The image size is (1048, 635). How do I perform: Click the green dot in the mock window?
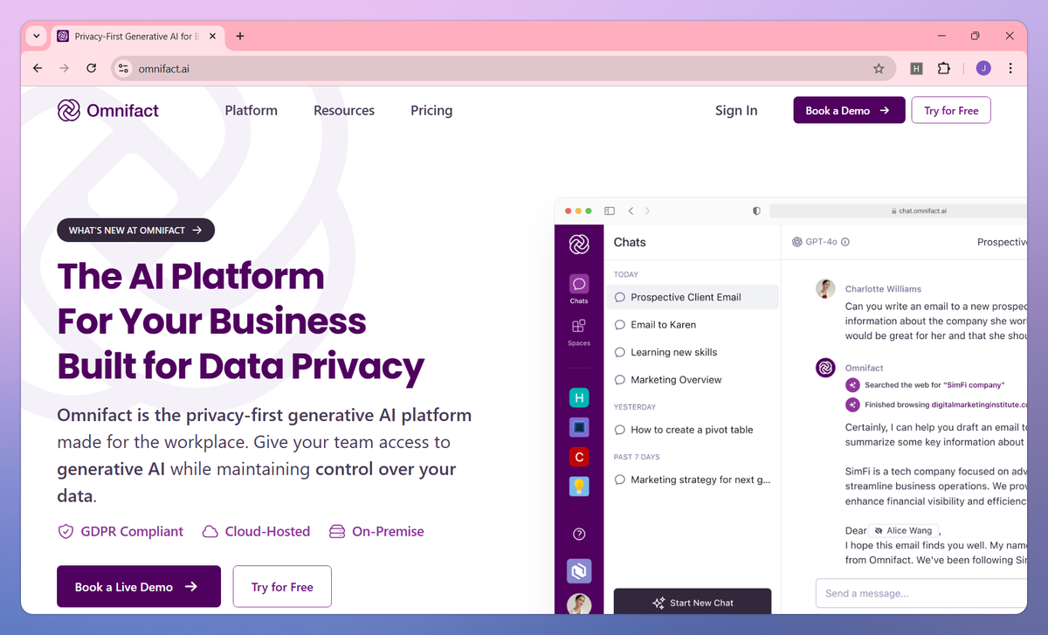pyautogui.click(x=589, y=211)
